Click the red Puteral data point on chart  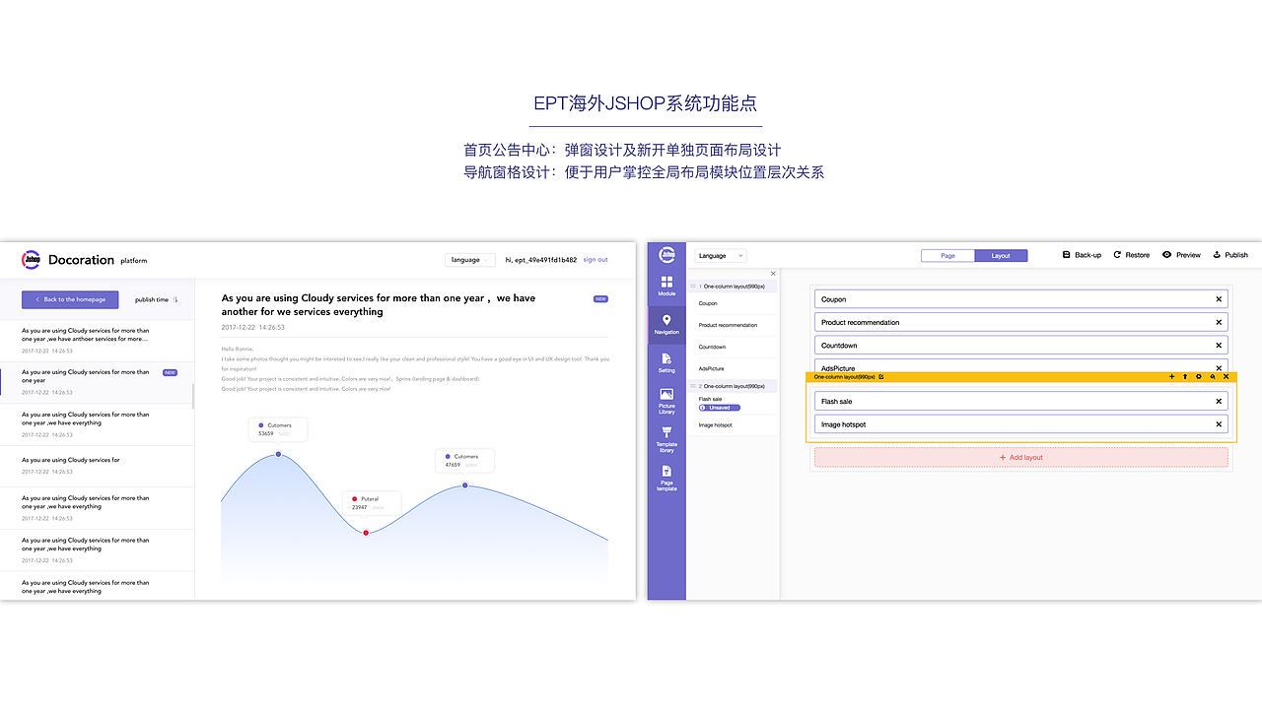(366, 533)
